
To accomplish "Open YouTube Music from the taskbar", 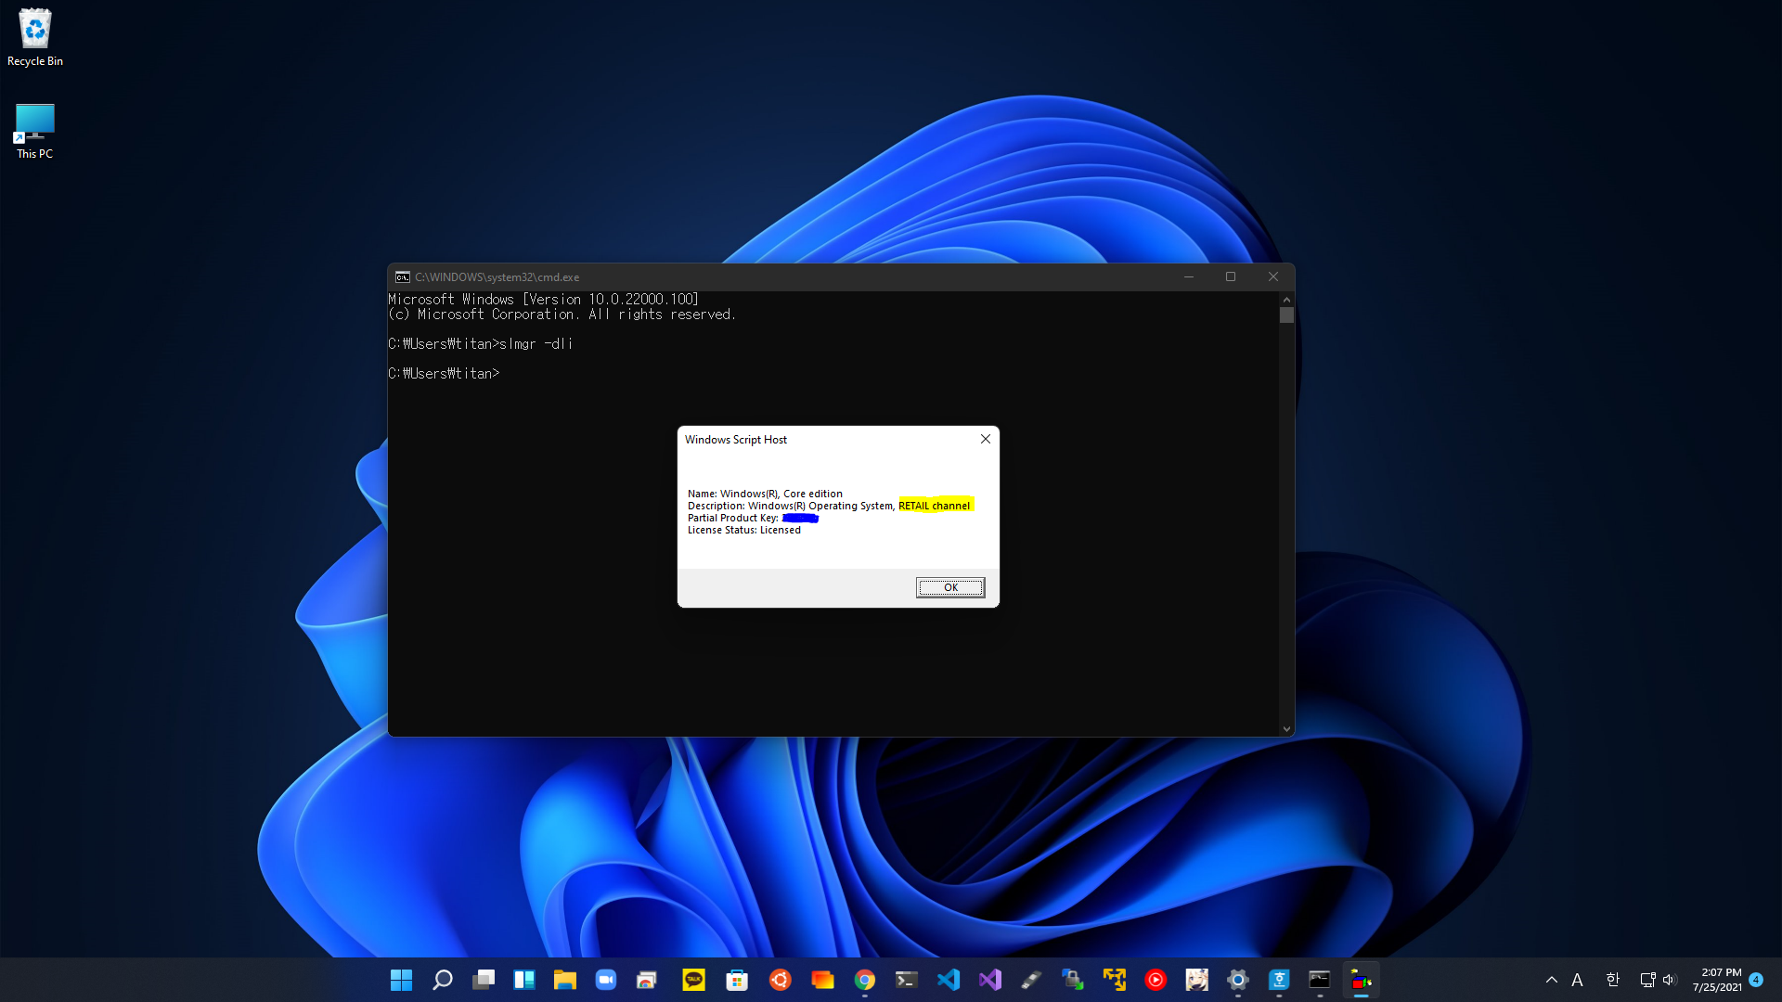I will [x=1156, y=980].
